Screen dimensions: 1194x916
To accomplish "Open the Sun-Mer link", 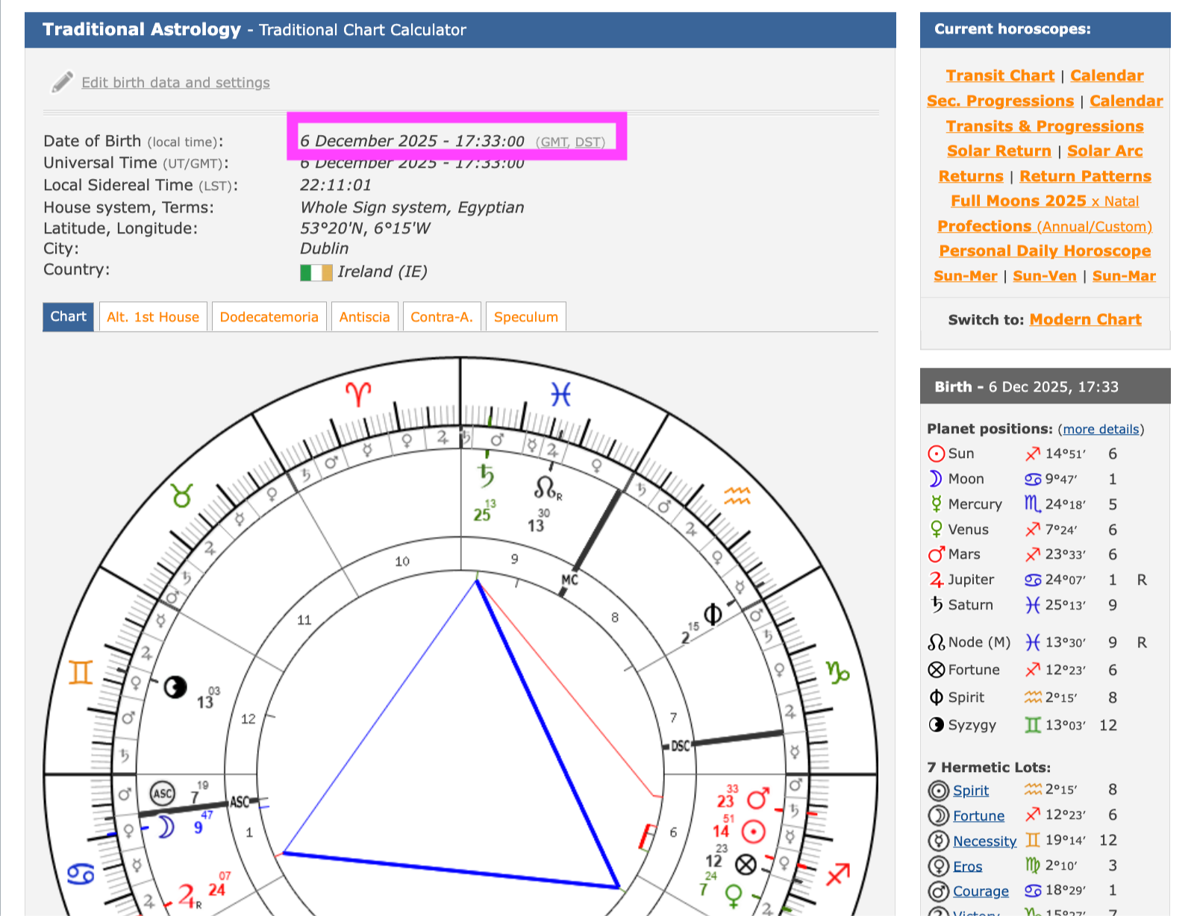I will (x=965, y=276).
